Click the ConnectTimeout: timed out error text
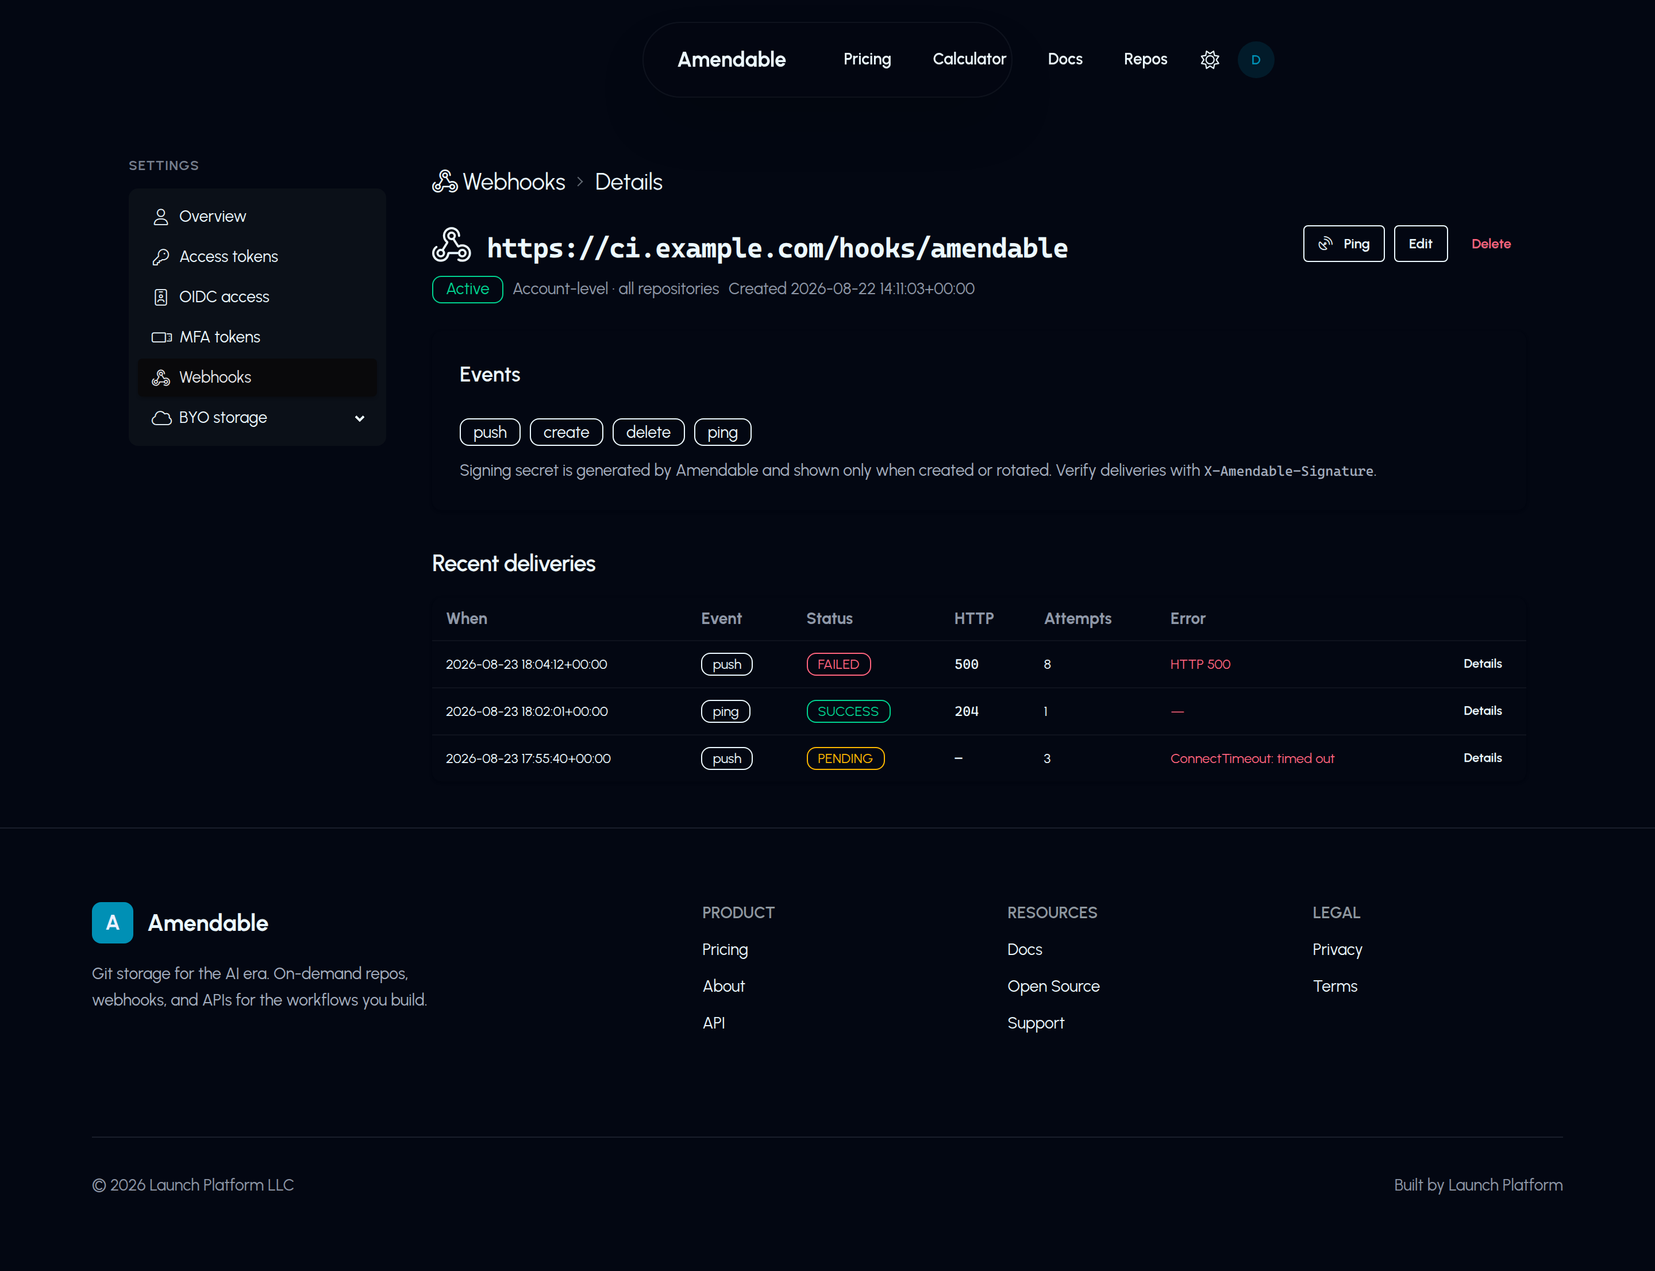This screenshot has height=1271, width=1655. pos(1252,758)
